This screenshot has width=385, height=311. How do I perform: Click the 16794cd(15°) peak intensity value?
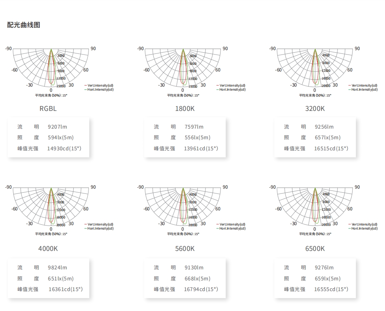click(x=201, y=289)
